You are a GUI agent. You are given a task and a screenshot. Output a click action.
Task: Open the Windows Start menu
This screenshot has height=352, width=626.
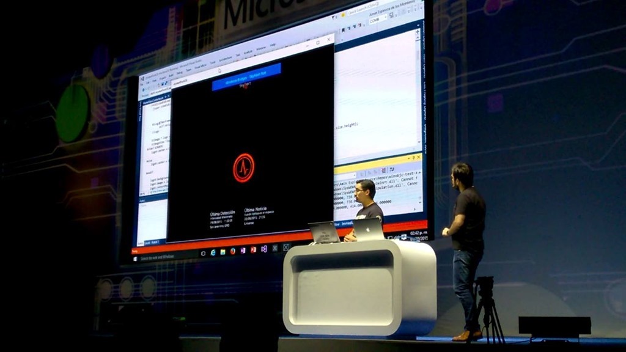[135, 258]
